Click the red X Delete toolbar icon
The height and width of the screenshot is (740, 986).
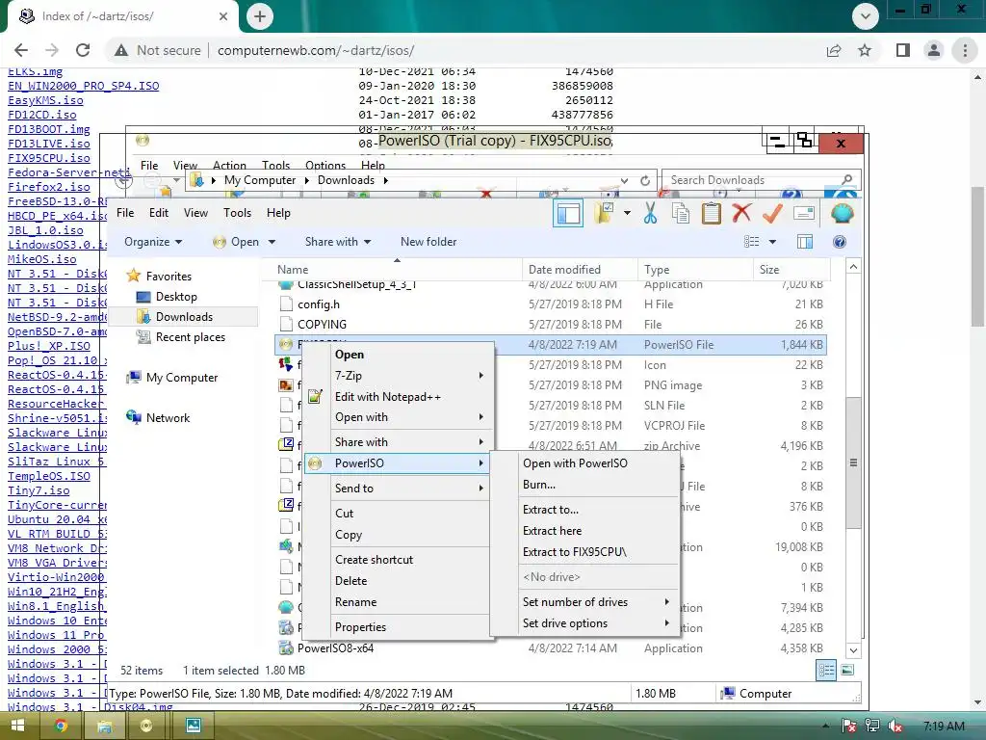[x=742, y=213]
